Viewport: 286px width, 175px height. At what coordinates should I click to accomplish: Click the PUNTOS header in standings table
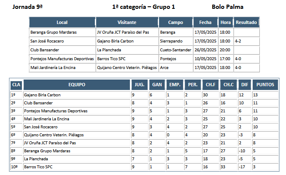point(265,85)
